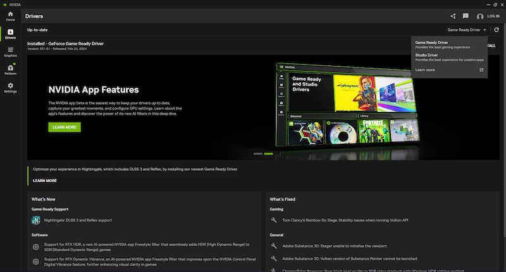Click the user avatar icon
Viewport: 506px width, 272px height.
(480, 16)
